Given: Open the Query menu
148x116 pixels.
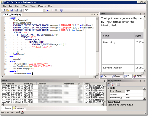Looking at the screenshot, I should point(18,6).
